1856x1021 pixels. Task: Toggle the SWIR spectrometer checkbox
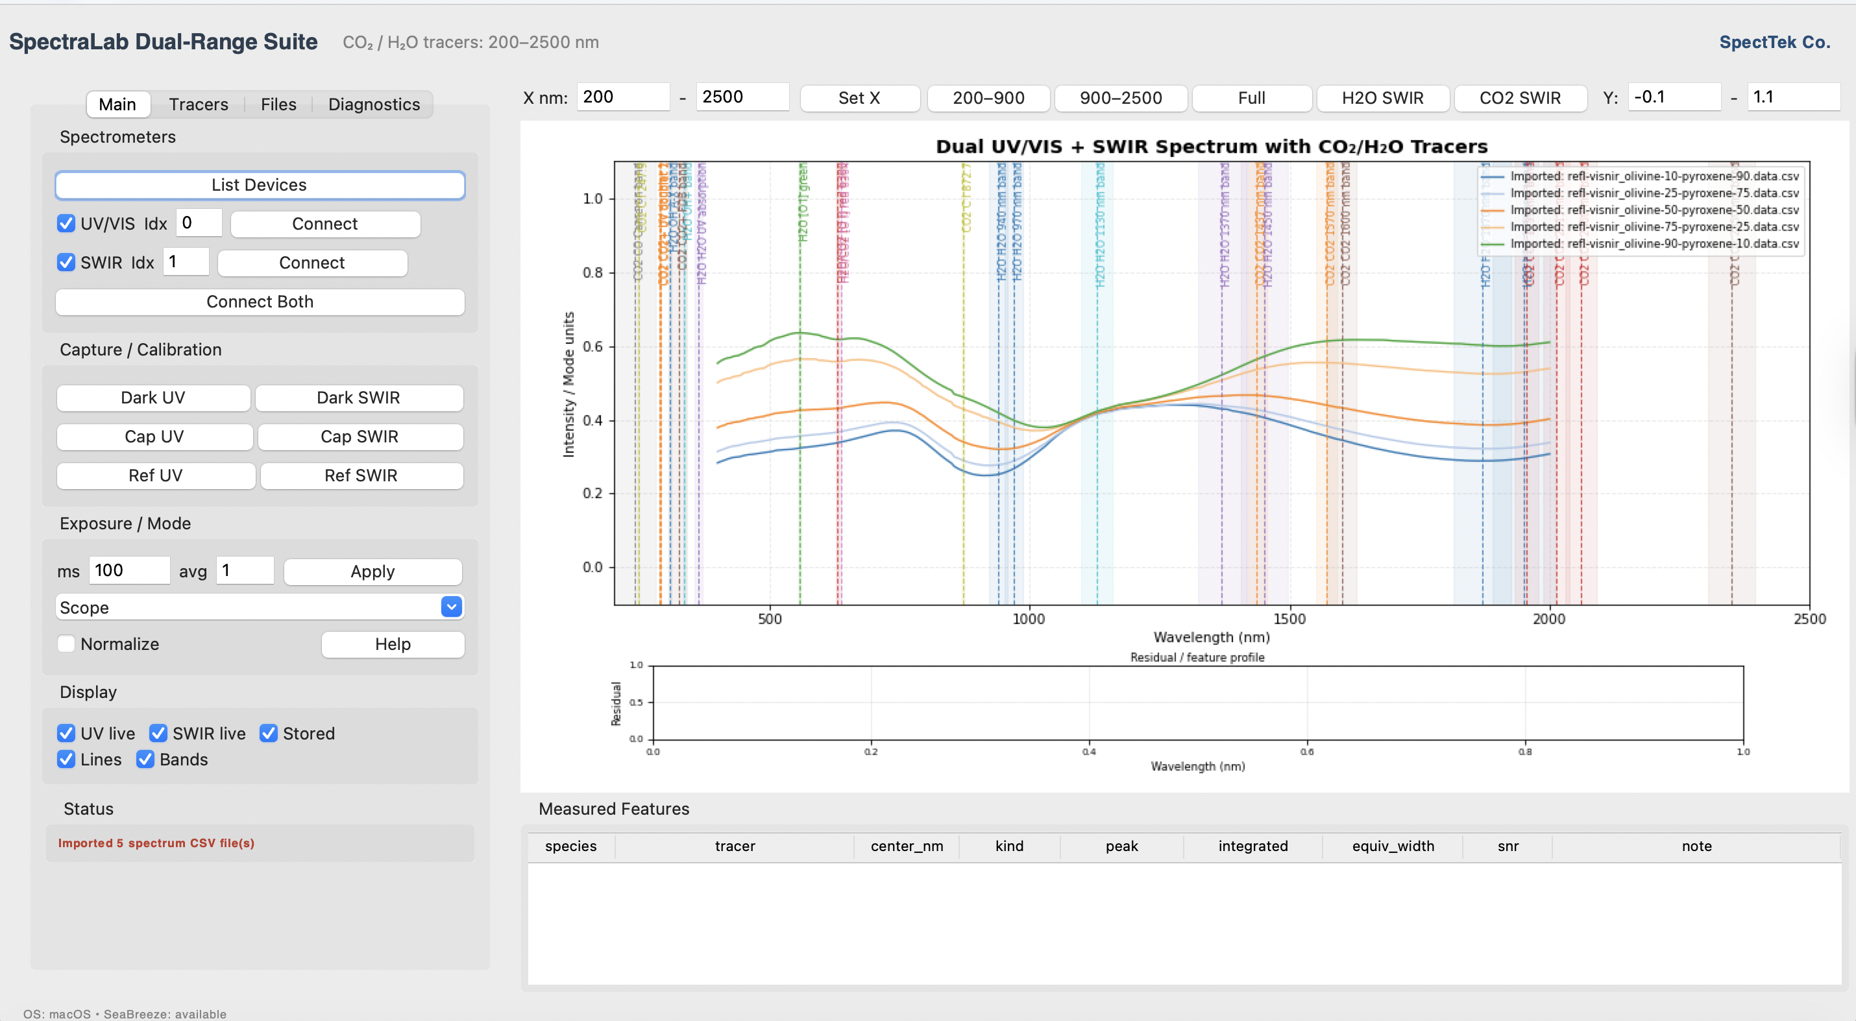(x=66, y=263)
